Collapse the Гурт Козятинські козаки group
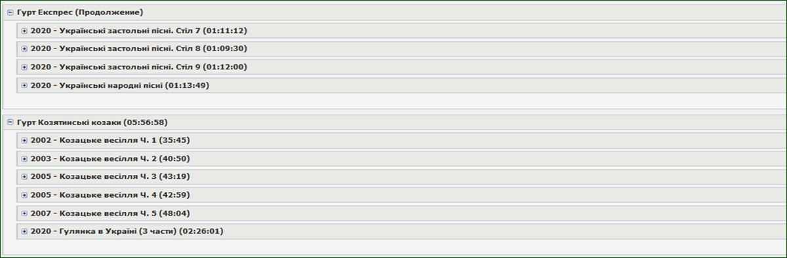 click(10, 122)
